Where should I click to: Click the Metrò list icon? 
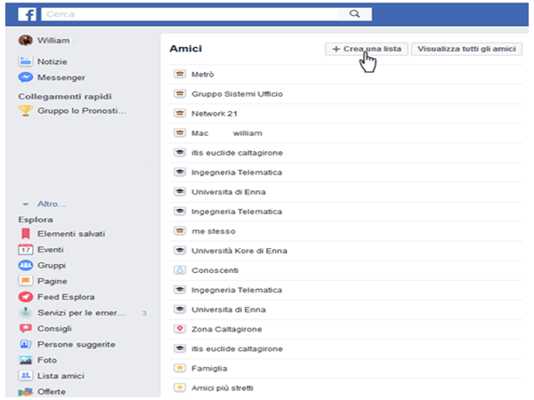click(x=180, y=74)
